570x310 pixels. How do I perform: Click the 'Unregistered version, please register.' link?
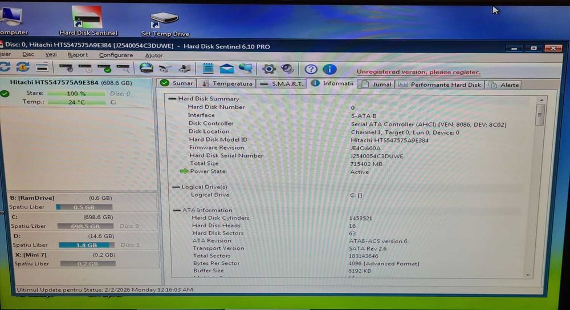tap(418, 72)
